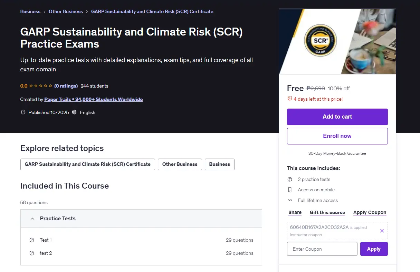
Task: Remove applied coupon with X icon
Action: [x=382, y=231]
